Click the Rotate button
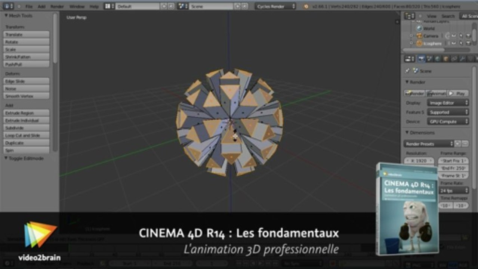 click(26, 42)
